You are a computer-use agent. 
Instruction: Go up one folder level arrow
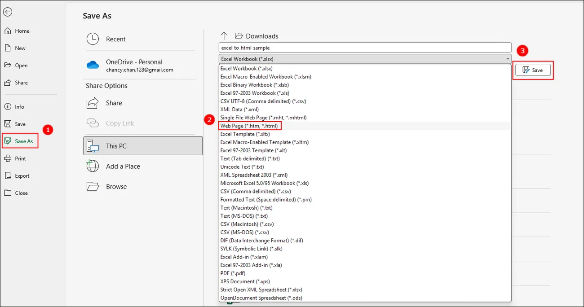pos(224,36)
